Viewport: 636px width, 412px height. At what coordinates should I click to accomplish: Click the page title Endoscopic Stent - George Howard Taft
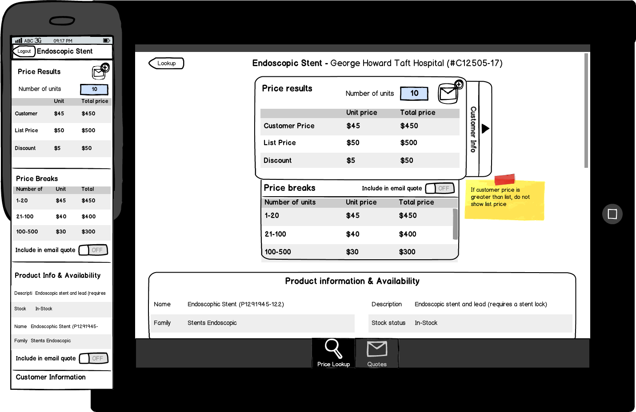(x=377, y=63)
